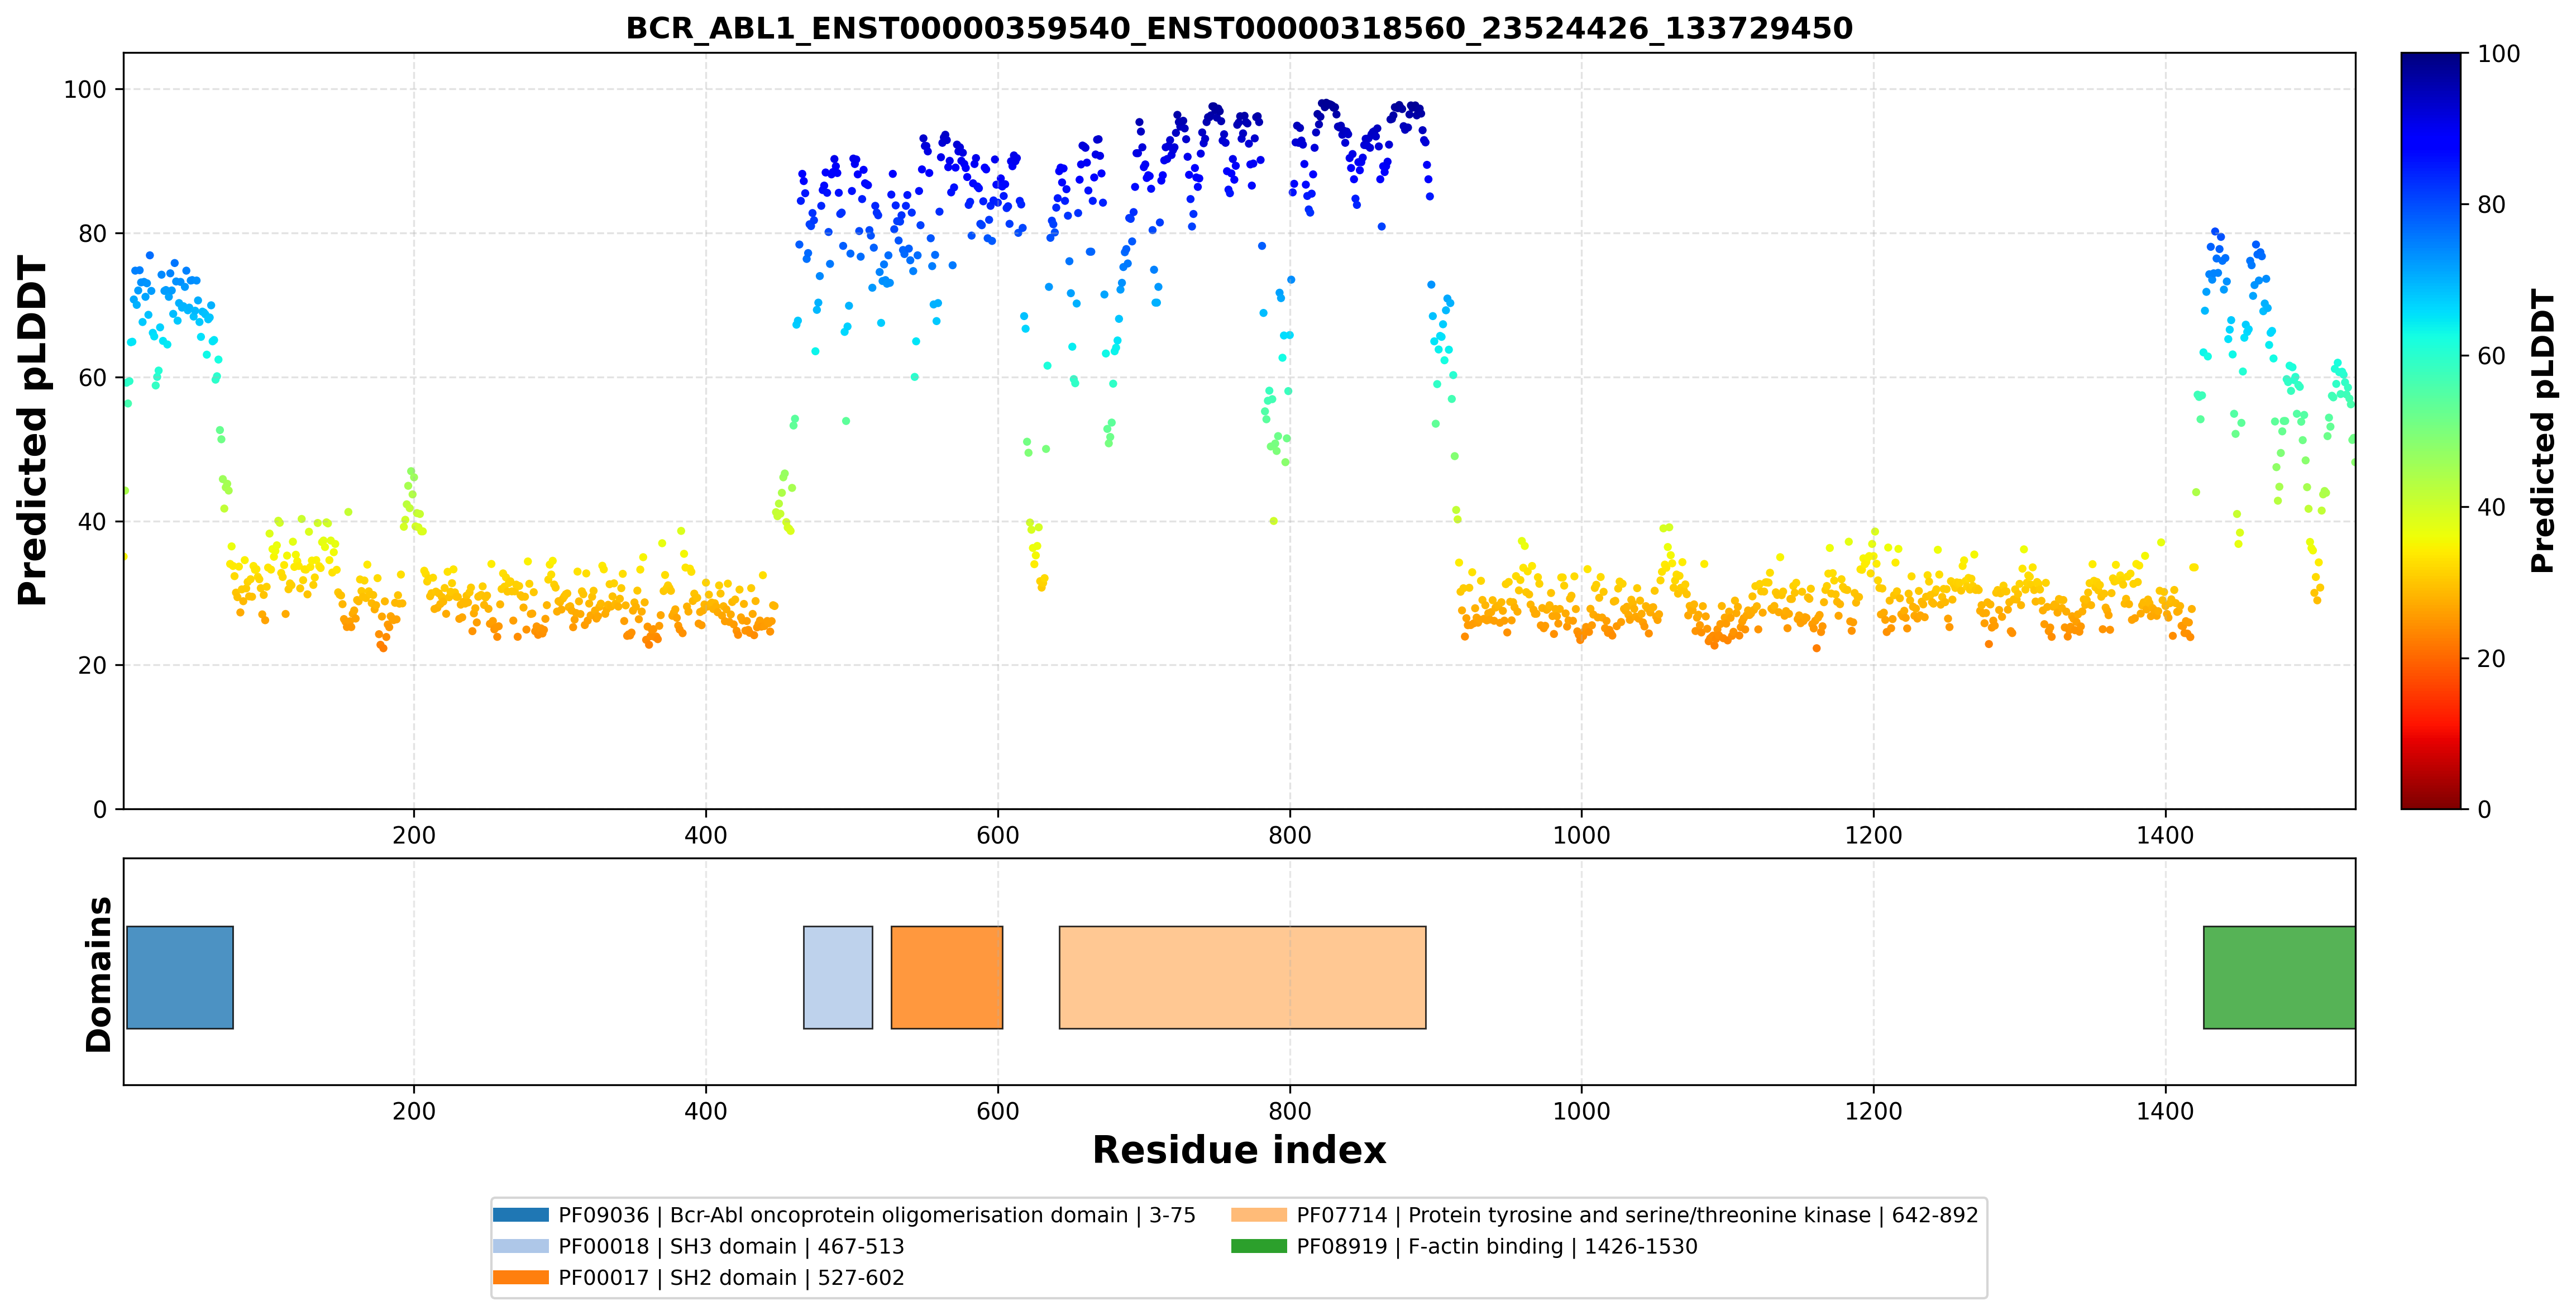Viewport: 2576px width, 1315px height.
Task: Click the green F-actin binding domain box
Action: click(x=2279, y=977)
